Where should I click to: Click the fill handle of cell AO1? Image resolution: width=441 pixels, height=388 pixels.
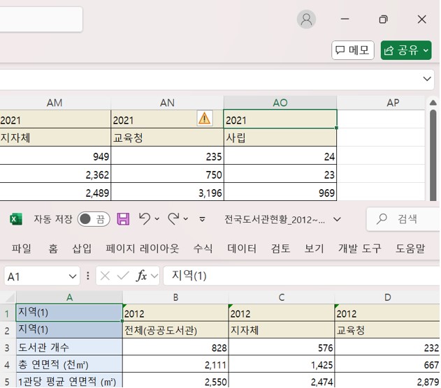[x=336, y=128]
